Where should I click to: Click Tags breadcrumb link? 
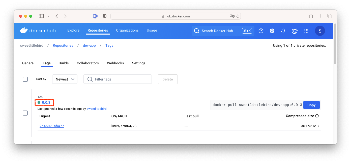click(109, 45)
